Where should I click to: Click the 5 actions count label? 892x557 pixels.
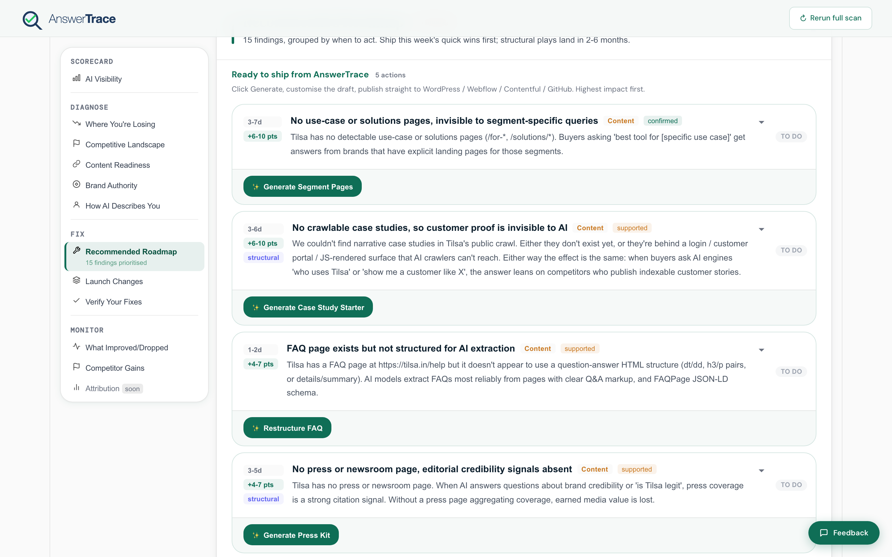pos(390,75)
